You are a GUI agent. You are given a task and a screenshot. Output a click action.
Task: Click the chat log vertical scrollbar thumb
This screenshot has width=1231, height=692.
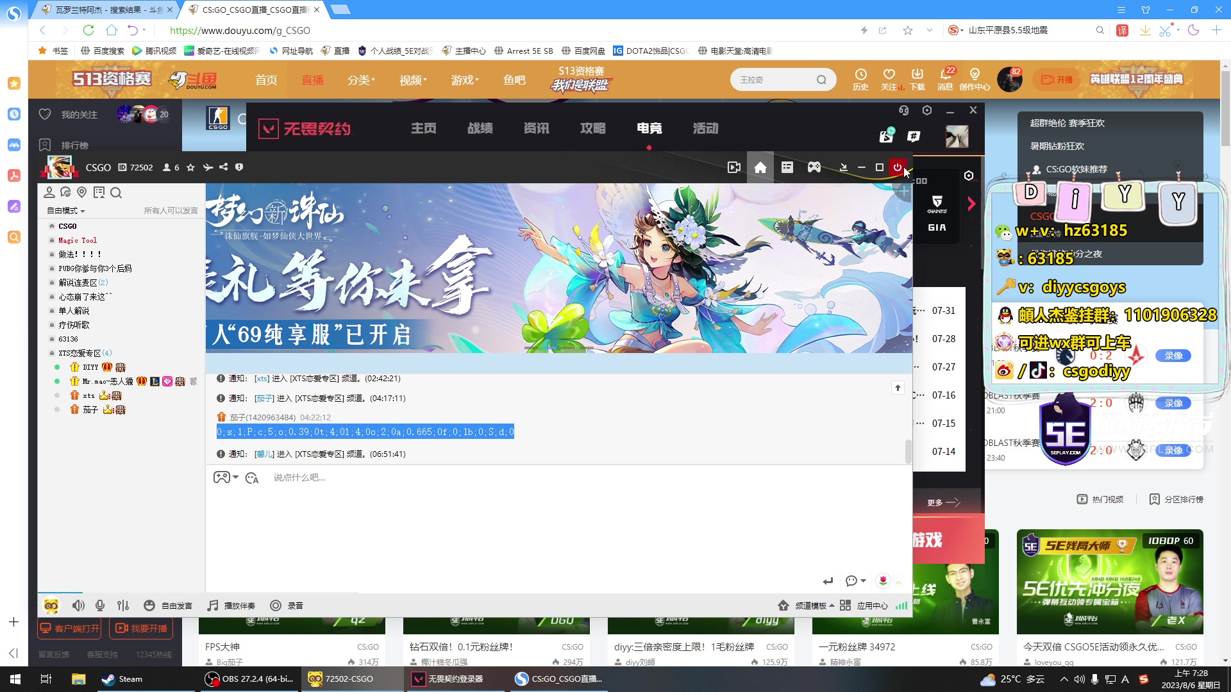(x=908, y=452)
